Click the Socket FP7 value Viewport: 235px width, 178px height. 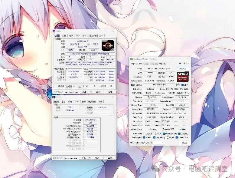[83, 47]
